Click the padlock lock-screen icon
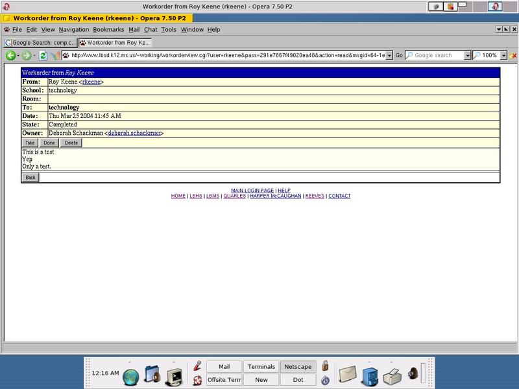The width and height of the screenshot is (519, 389). pos(326,366)
